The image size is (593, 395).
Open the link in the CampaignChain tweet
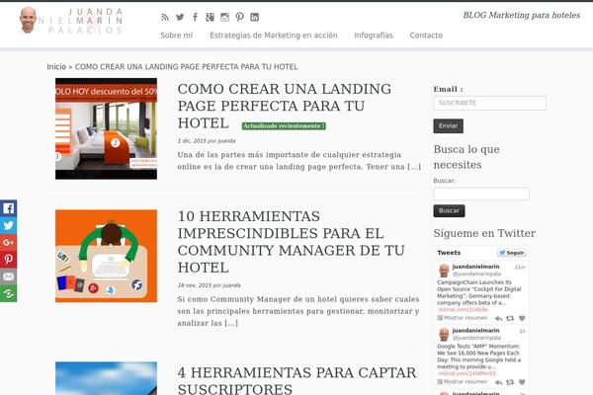pyautogui.click(x=464, y=309)
